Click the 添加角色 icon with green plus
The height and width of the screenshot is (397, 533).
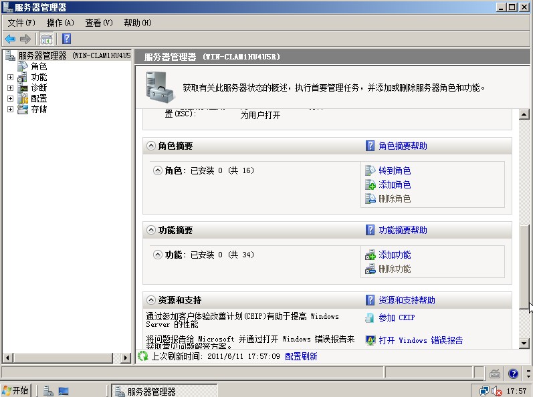point(370,184)
